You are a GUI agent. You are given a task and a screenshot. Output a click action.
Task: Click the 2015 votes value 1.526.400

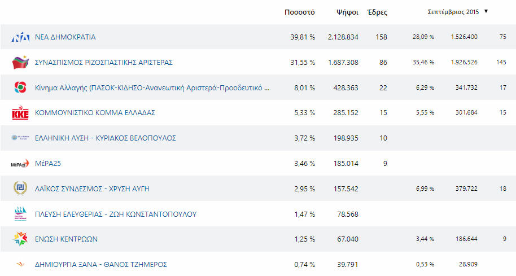464,37
